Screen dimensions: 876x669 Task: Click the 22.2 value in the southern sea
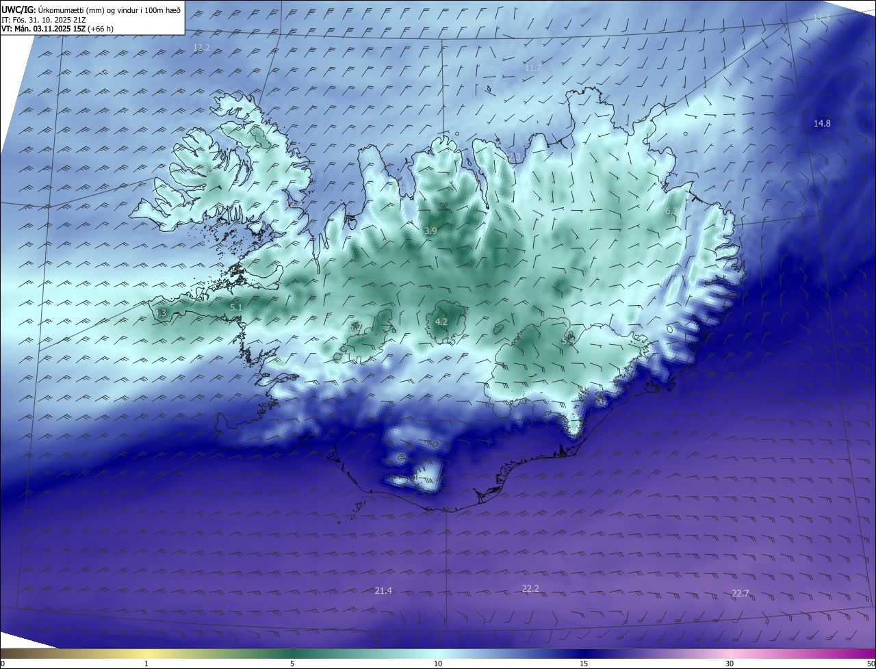pyautogui.click(x=530, y=588)
